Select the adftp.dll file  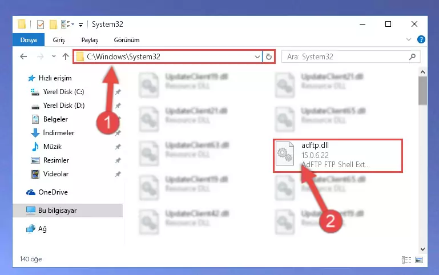click(338, 155)
